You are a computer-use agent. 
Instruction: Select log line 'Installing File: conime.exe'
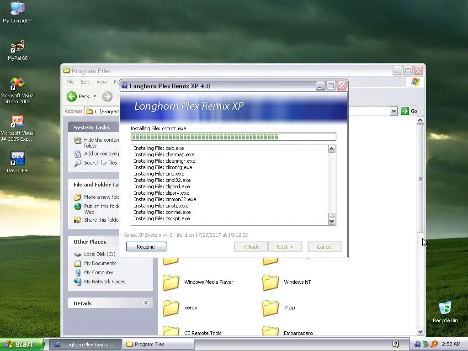[162, 212]
